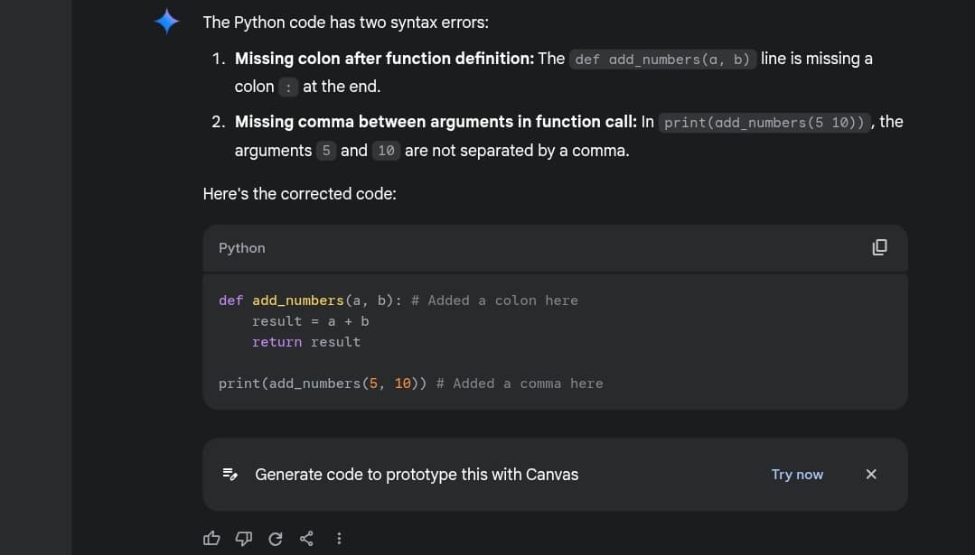Click the 'Python' code block label

242,248
